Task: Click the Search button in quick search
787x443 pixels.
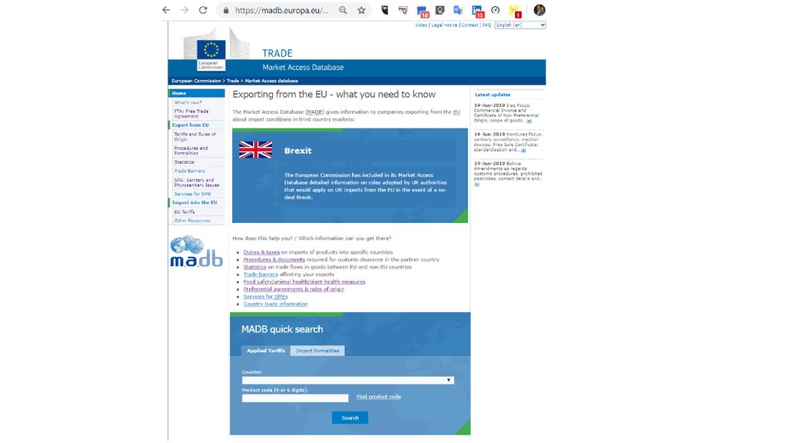Action: [x=350, y=418]
